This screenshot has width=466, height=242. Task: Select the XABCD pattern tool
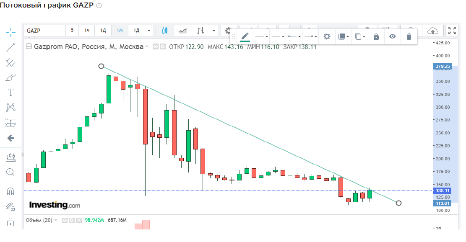point(11,107)
